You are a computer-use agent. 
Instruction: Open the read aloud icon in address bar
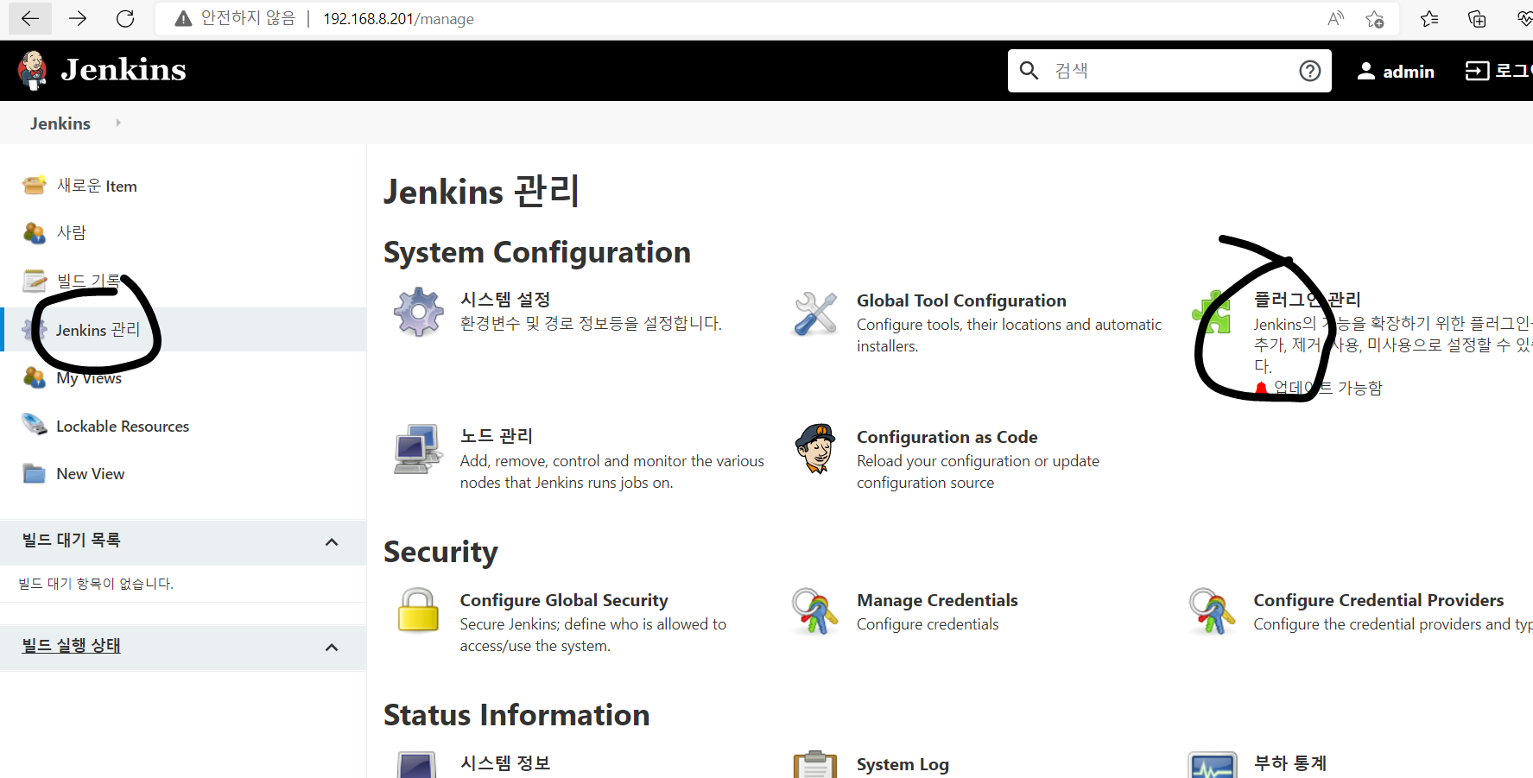tap(1335, 18)
